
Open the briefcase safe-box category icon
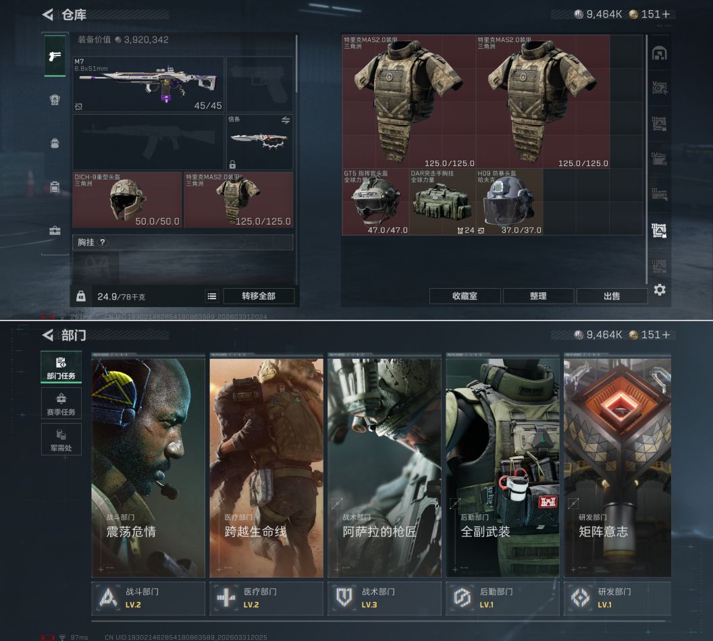click(x=55, y=231)
